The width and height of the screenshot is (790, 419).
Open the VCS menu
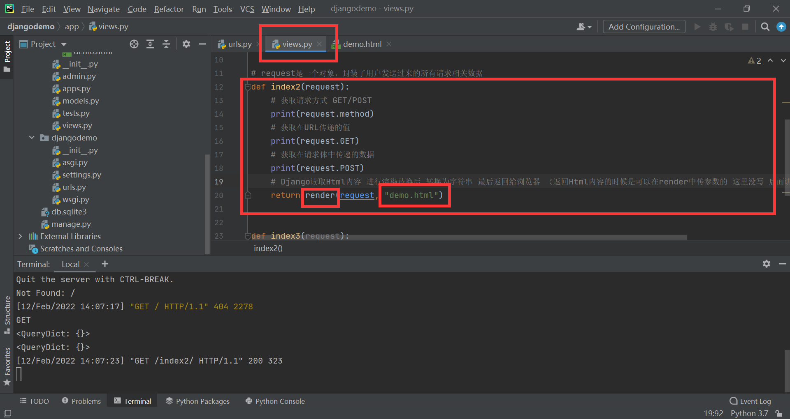[x=247, y=9]
